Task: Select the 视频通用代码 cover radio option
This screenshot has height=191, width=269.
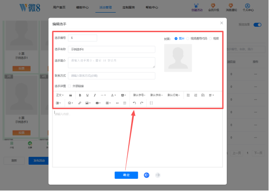Action: pyautogui.click(x=188, y=38)
